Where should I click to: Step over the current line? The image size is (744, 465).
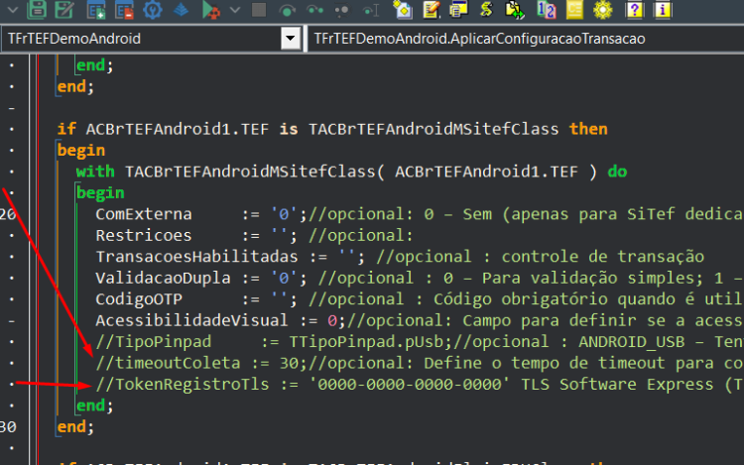click(x=287, y=10)
